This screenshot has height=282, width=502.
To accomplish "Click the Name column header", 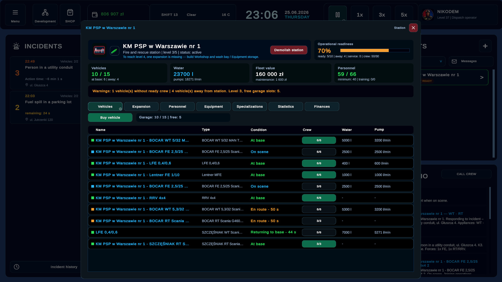I will pos(100,130).
